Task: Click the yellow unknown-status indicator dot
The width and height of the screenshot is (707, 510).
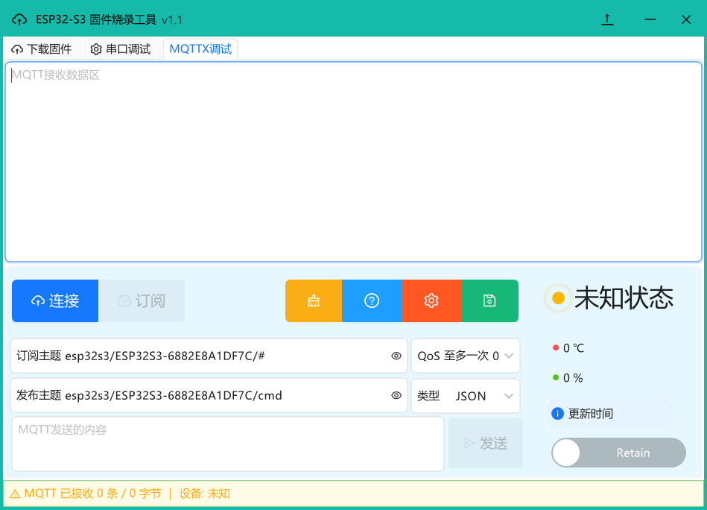Action: tap(558, 298)
